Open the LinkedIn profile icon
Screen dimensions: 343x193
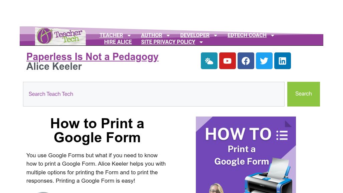(283, 61)
